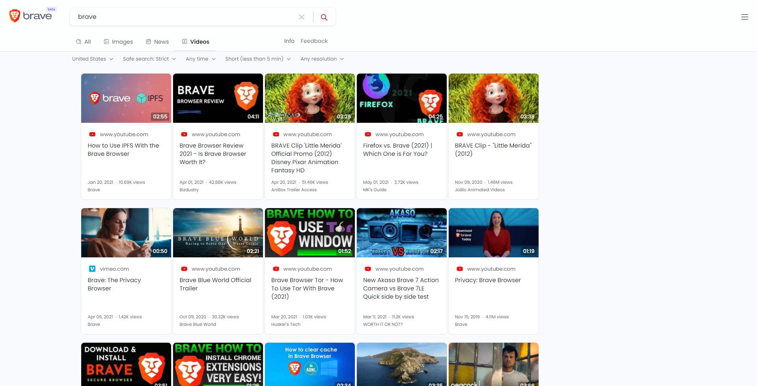Open Privacy: Brave Browser title link
The height and width of the screenshot is (386, 757).
[x=488, y=280]
